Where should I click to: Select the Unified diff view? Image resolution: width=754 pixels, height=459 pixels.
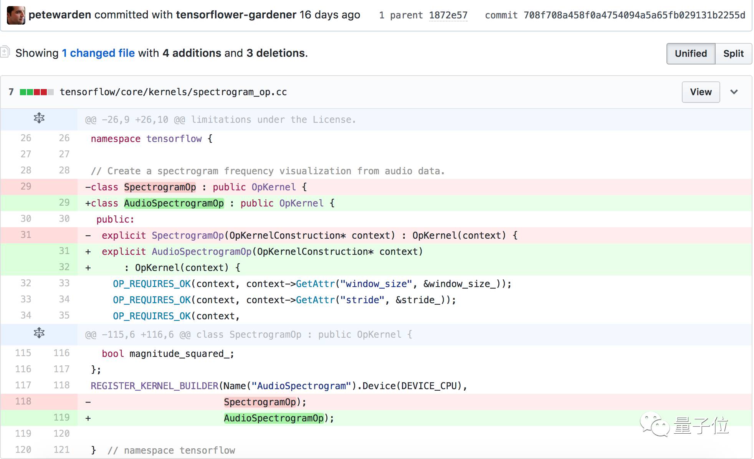pos(690,54)
